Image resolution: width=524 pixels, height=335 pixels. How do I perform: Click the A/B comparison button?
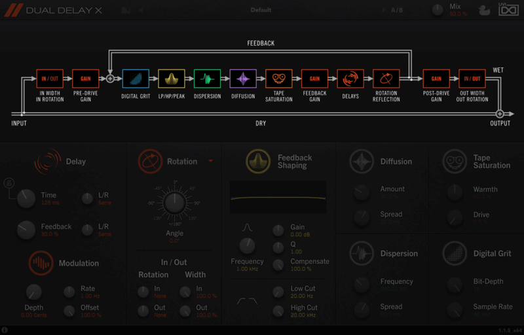point(397,10)
